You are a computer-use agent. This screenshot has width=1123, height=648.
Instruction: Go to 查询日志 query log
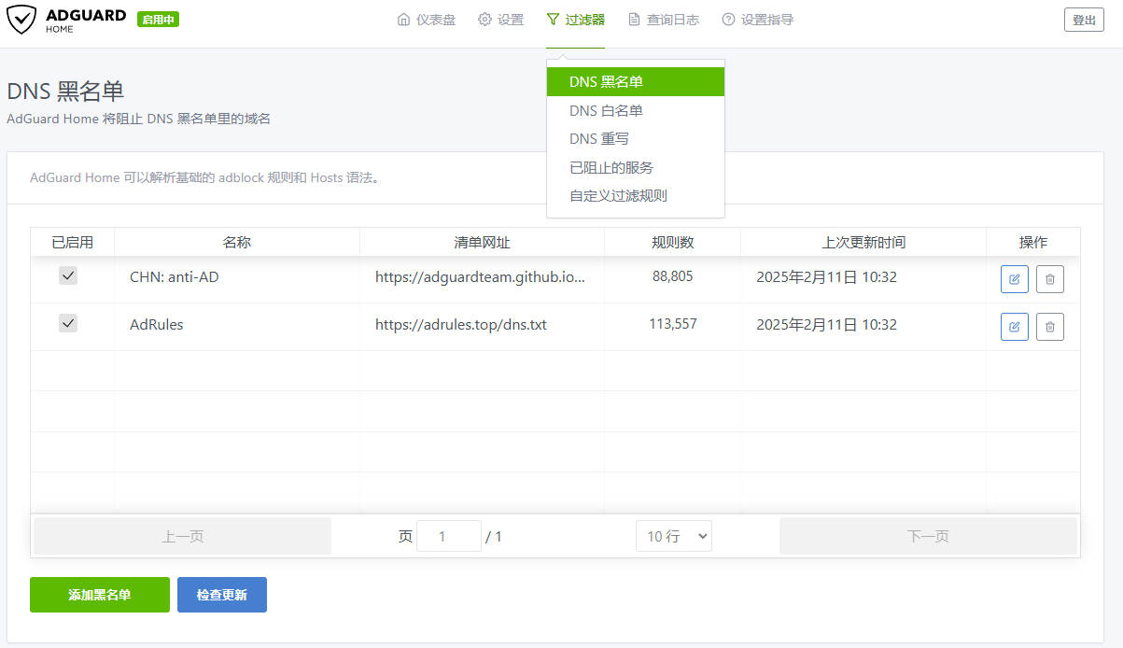coord(664,20)
